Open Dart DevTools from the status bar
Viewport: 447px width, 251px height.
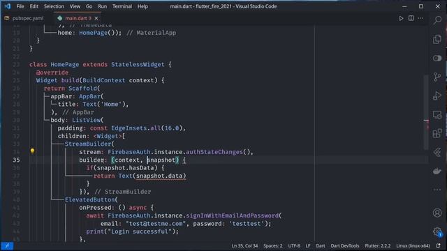345,246
